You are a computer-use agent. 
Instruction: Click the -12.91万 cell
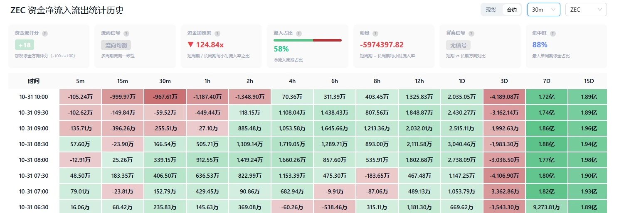[80, 160]
